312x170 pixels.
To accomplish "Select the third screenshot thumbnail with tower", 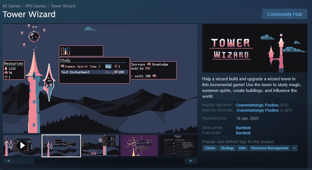I will pyautogui.click(x=100, y=146).
